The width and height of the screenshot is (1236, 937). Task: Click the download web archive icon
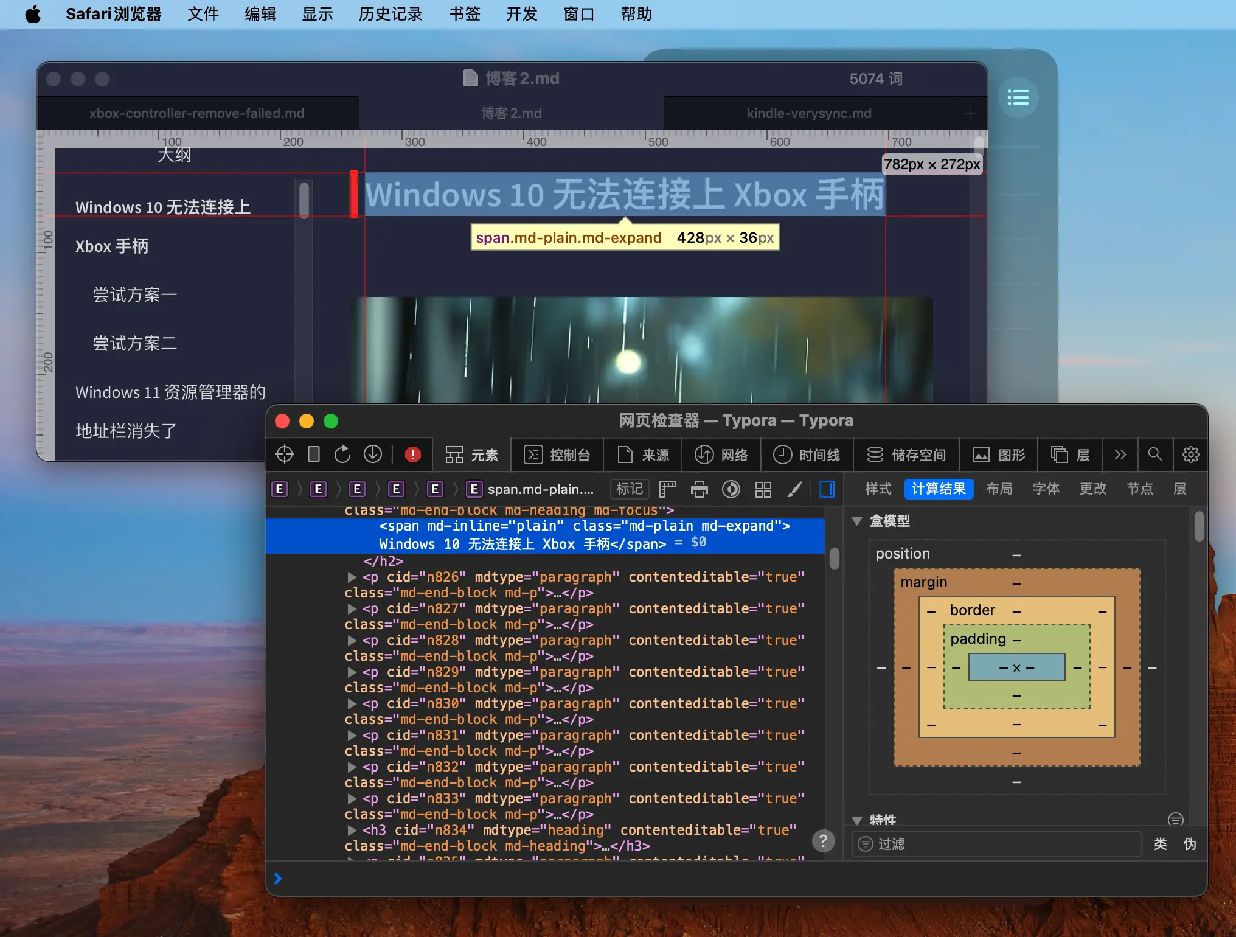[x=372, y=455]
